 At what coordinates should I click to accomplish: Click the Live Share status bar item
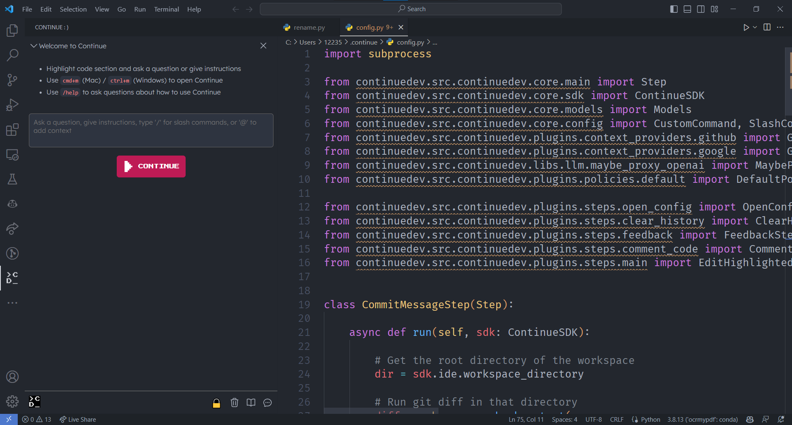[x=78, y=419]
